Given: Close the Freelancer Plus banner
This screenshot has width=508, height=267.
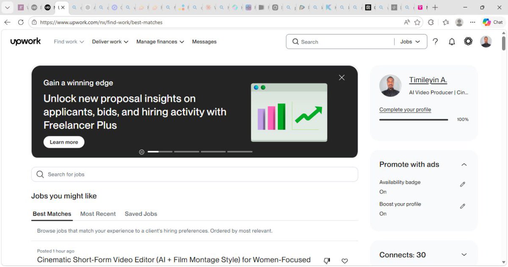Looking at the screenshot, I should [x=342, y=77].
